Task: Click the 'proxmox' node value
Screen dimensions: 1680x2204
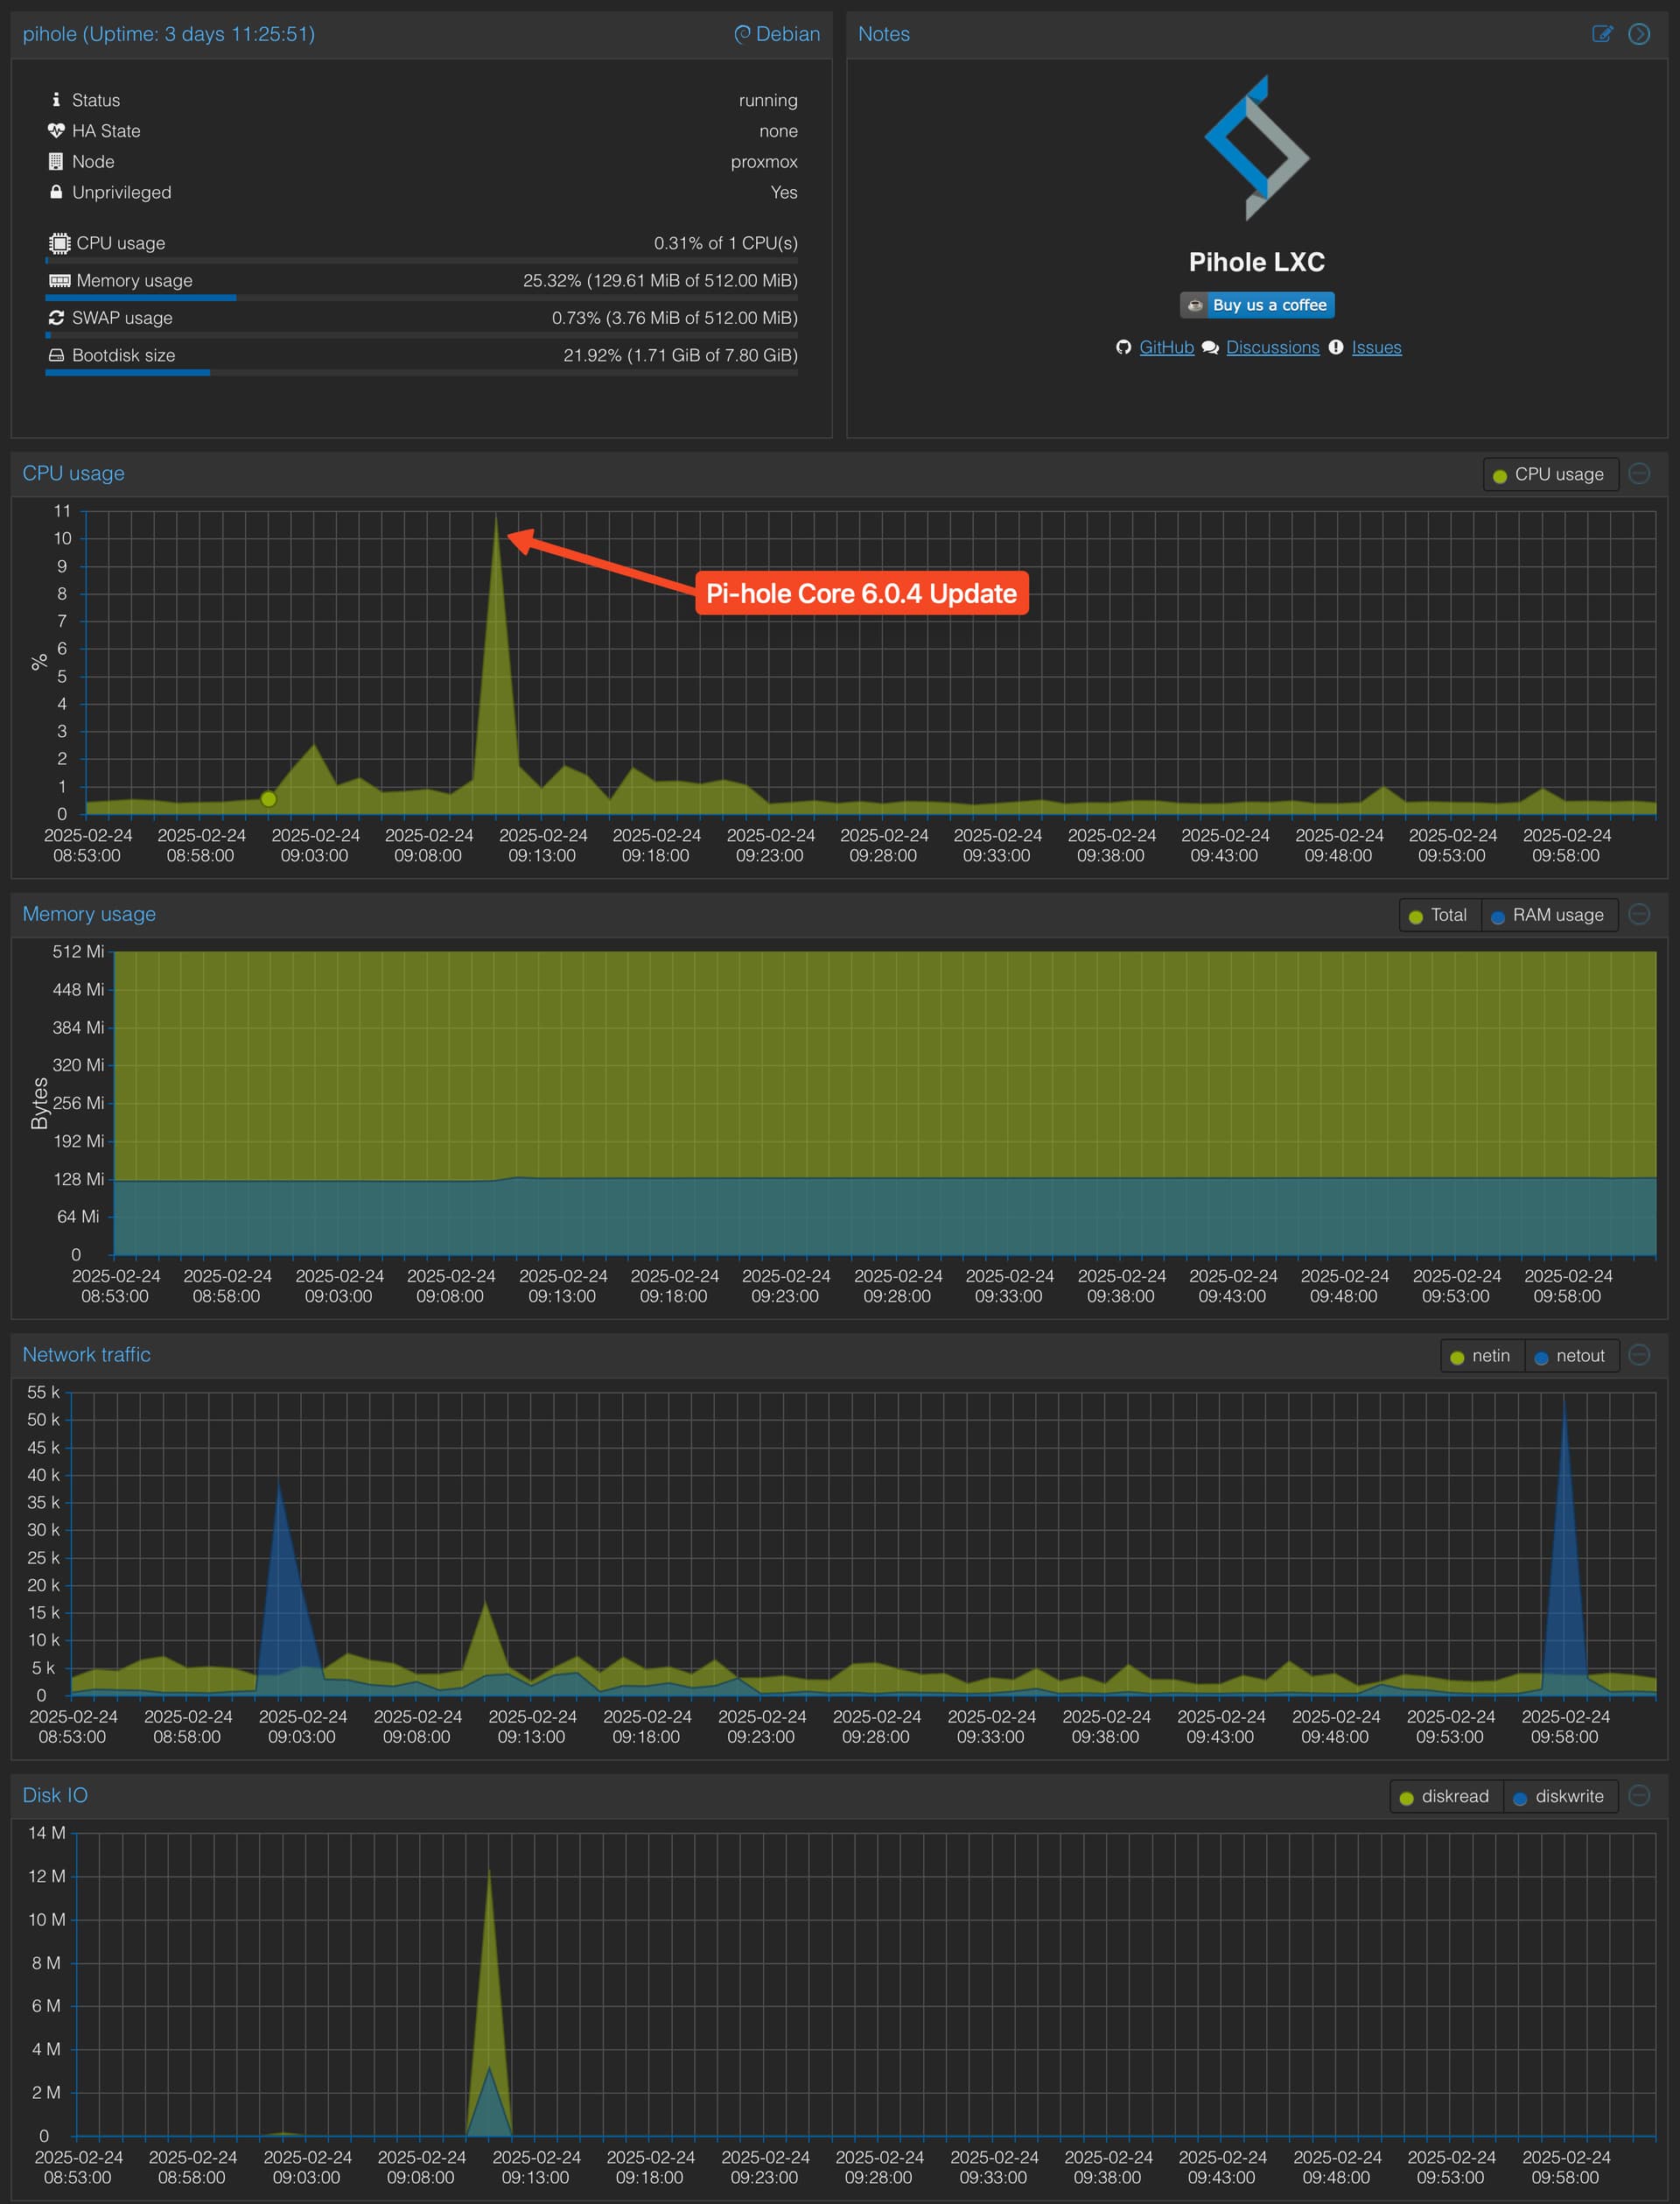Action: click(764, 161)
